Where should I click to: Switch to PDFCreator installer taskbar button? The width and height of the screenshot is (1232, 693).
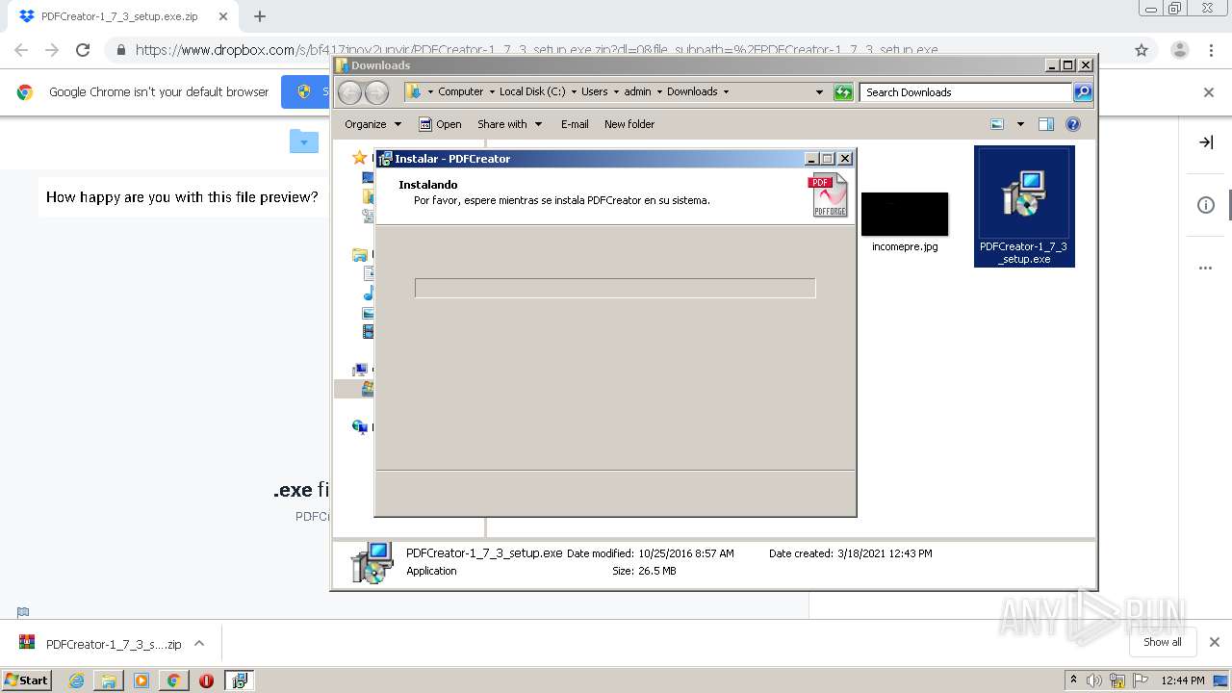(239, 680)
